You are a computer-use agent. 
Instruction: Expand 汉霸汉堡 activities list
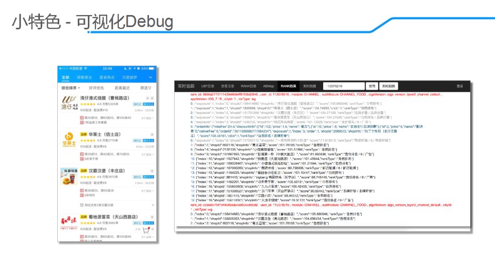(148, 191)
